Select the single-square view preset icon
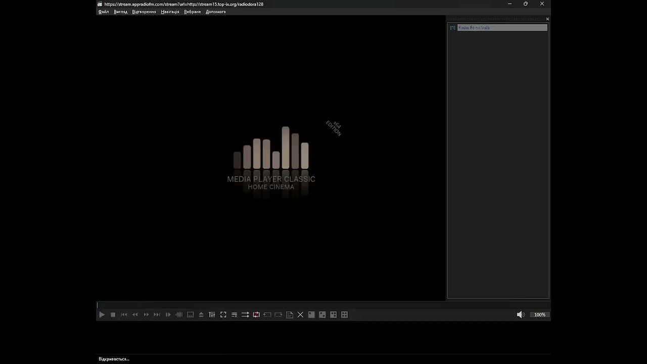Screen dimensions: 647x364 tap(311, 314)
